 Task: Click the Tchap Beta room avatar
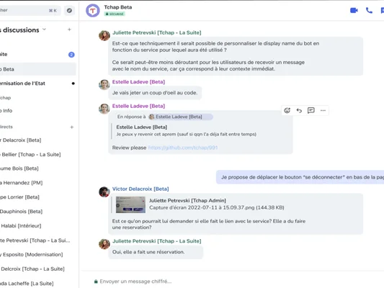[x=92, y=11]
